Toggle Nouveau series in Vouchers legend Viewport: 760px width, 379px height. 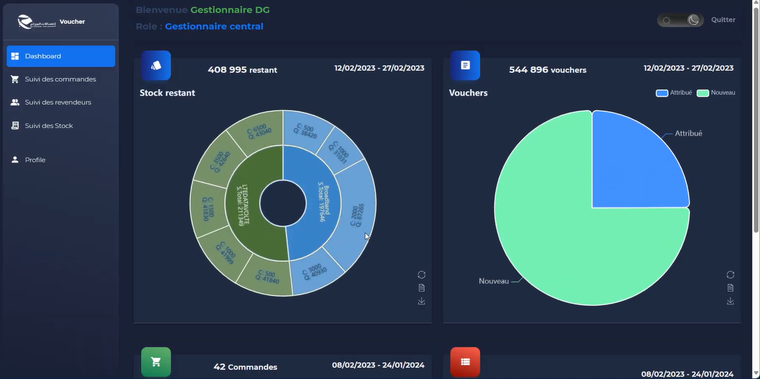tap(716, 93)
